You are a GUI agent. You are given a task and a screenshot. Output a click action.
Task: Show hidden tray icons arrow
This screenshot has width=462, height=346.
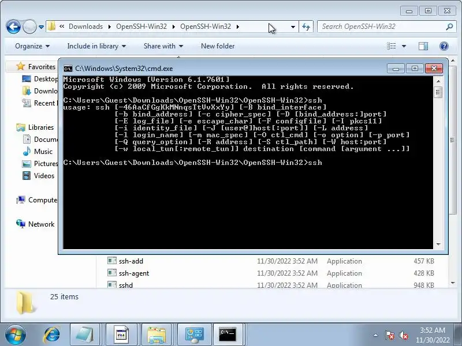[376, 335]
